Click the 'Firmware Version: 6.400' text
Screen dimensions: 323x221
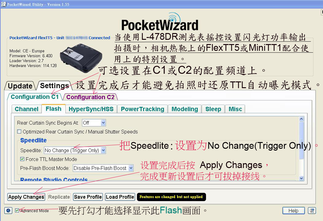coord(31,56)
